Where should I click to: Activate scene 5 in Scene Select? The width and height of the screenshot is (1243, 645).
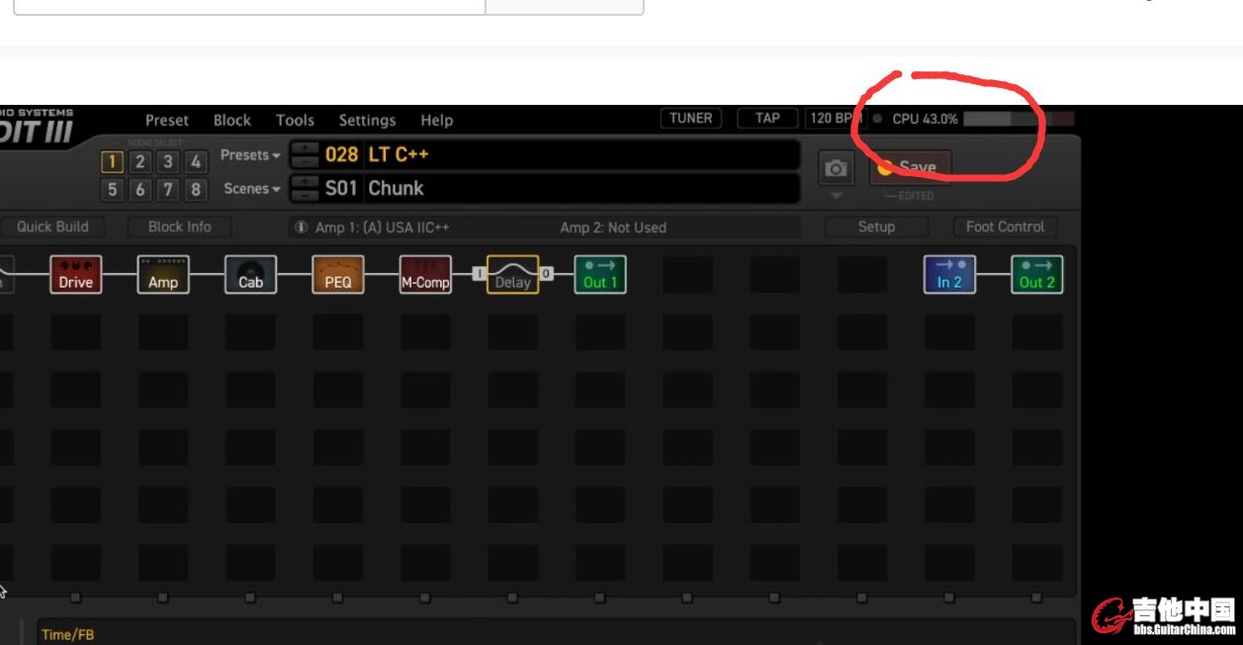pyautogui.click(x=113, y=189)
